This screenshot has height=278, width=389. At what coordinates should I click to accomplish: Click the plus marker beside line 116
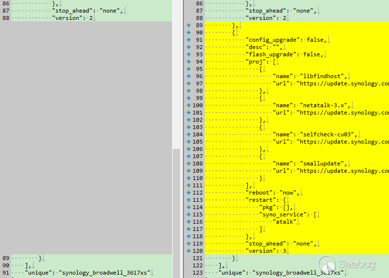188,222
